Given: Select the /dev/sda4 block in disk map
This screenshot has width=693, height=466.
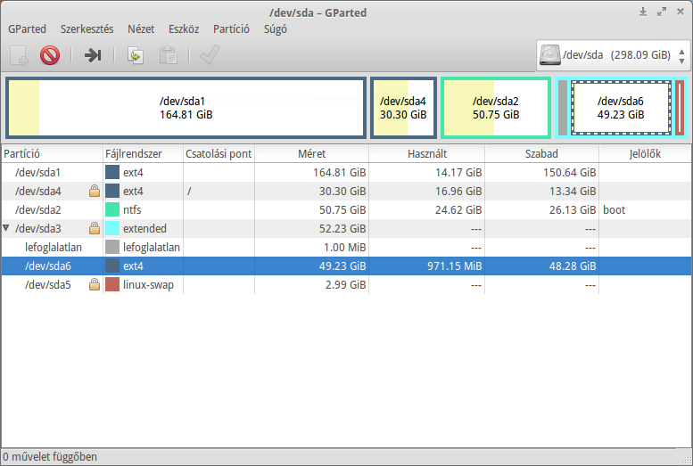Looking at the screenshot, I should tap(403, 108).
